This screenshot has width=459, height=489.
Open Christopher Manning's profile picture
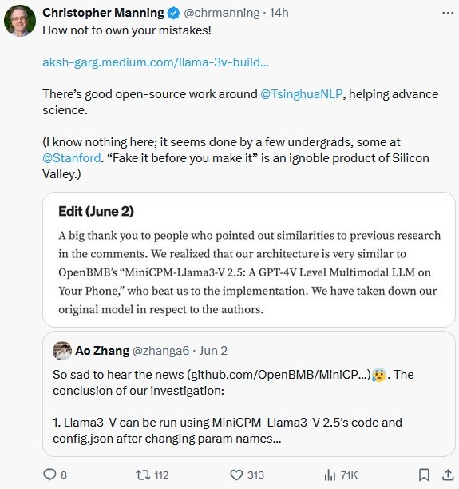pos(20,21)
